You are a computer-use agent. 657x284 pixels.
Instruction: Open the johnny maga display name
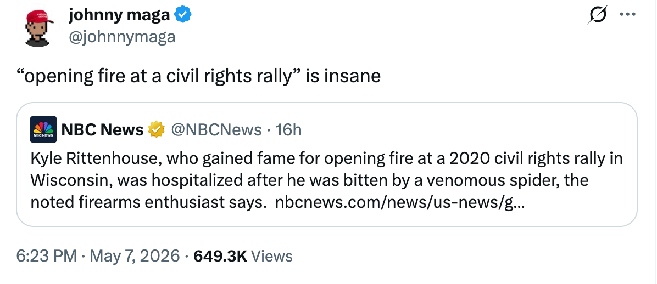pyautogui.click(x=119, y=15)
